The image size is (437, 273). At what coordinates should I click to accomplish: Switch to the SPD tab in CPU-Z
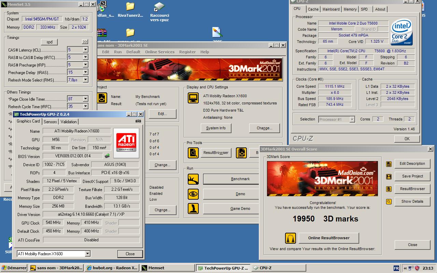[x=365, y=10]
